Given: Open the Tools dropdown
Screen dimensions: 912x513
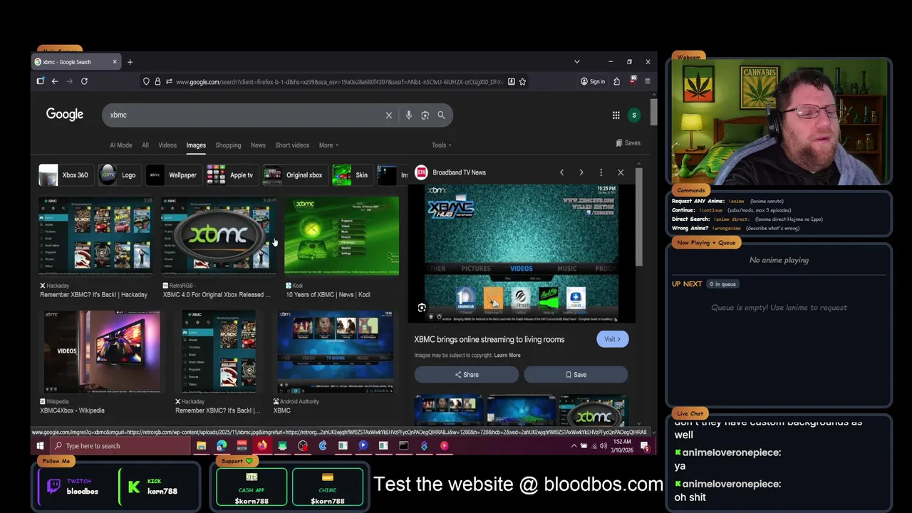Looking at the screenshot, I should pos(442,145).
